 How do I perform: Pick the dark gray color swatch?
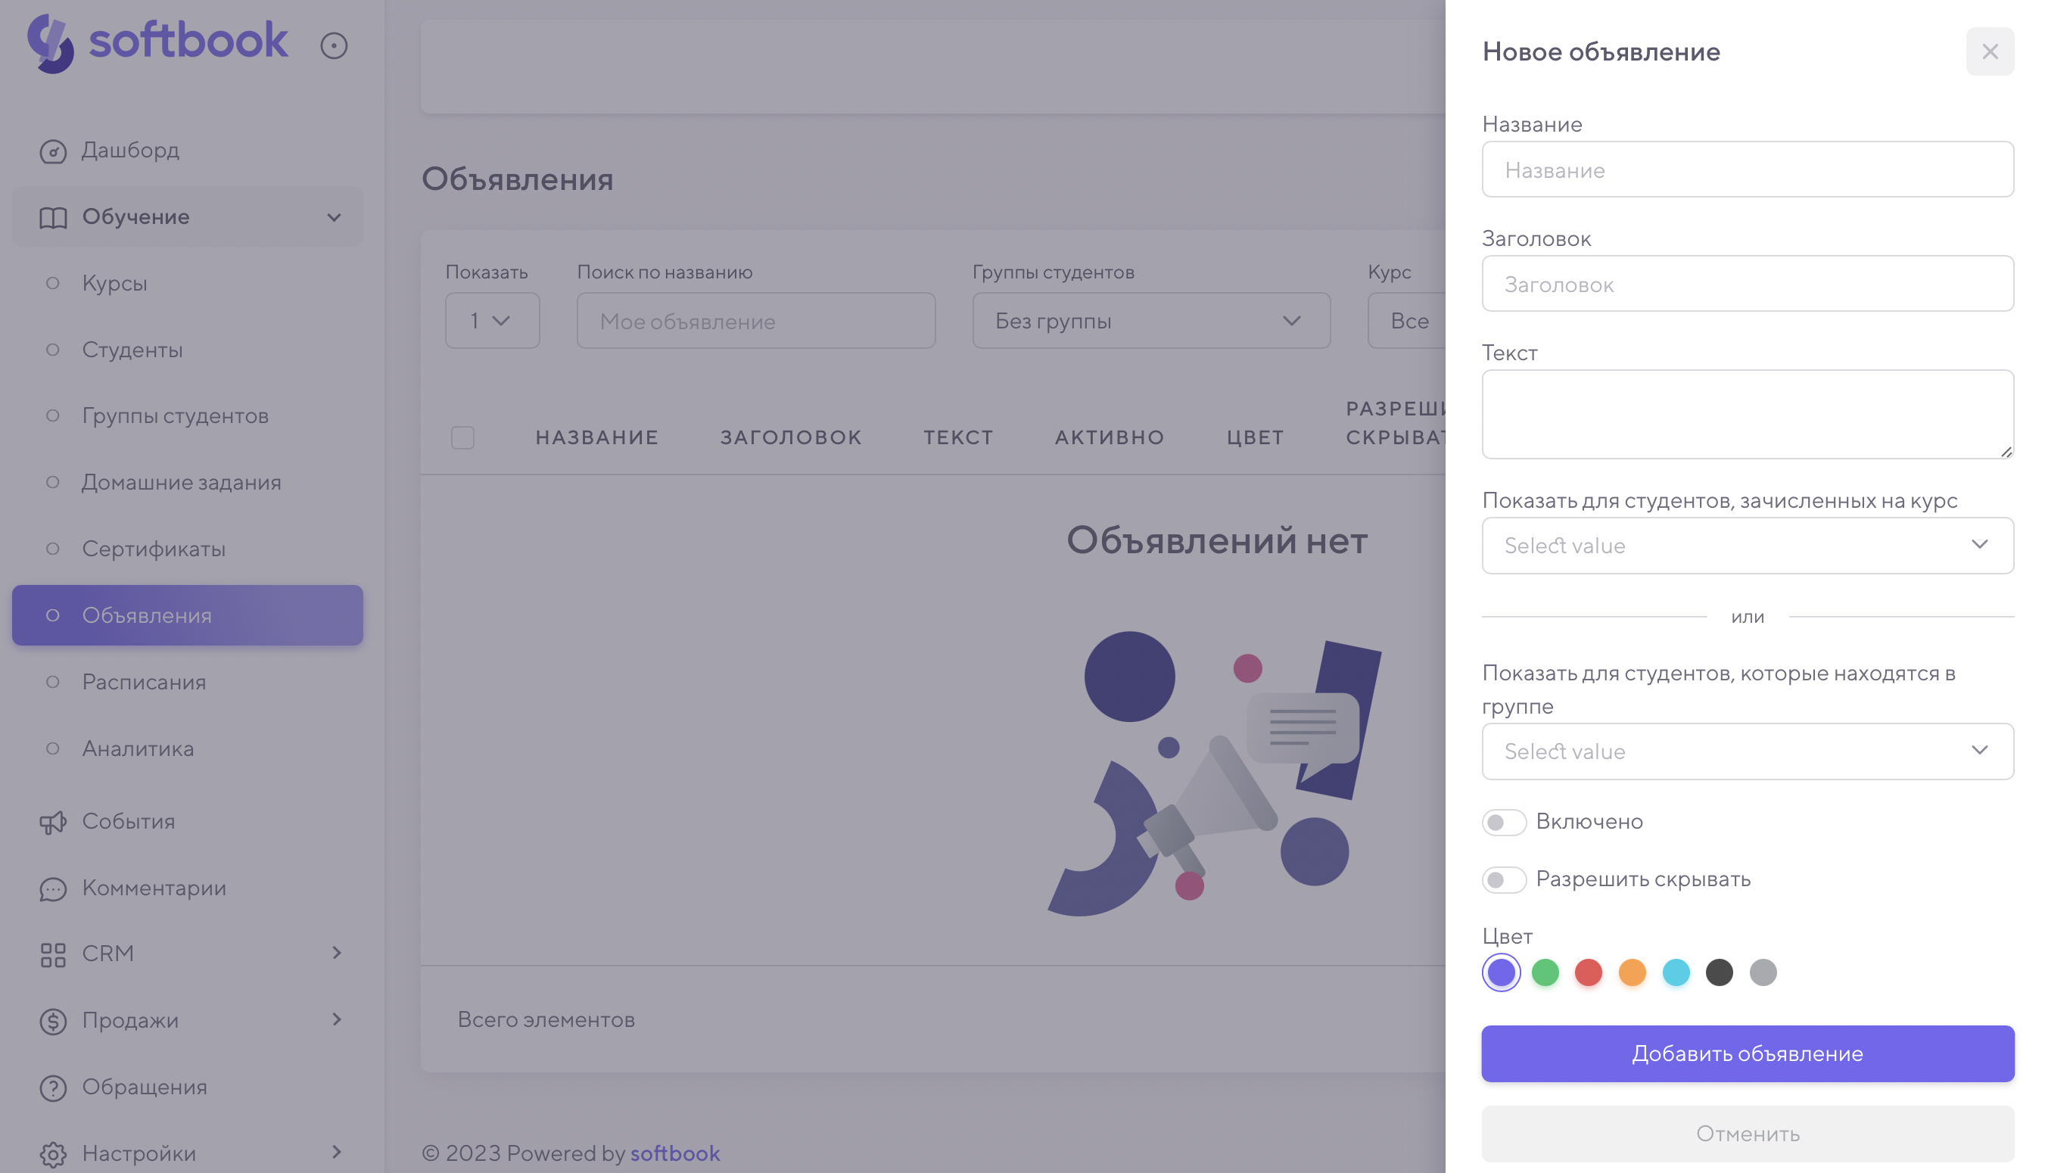coord(1719,972)
